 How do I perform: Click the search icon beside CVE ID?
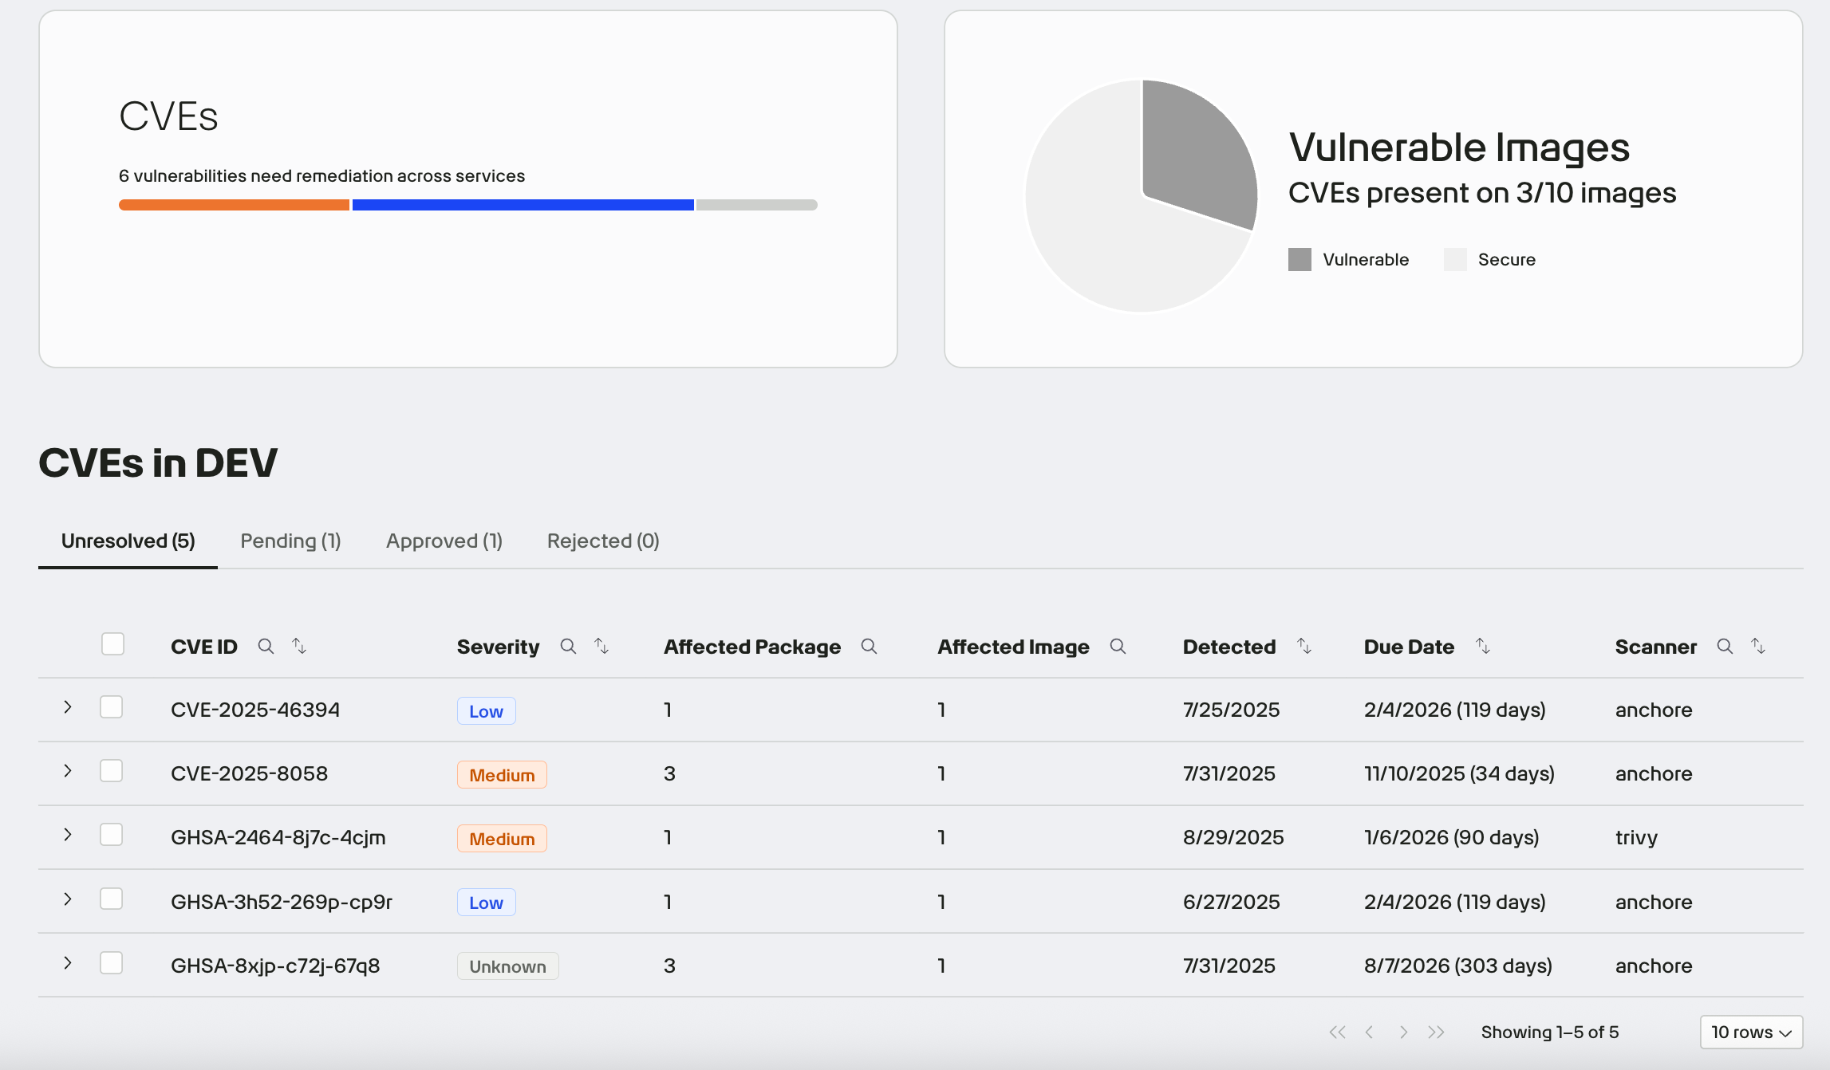click(x=266, y=647)
